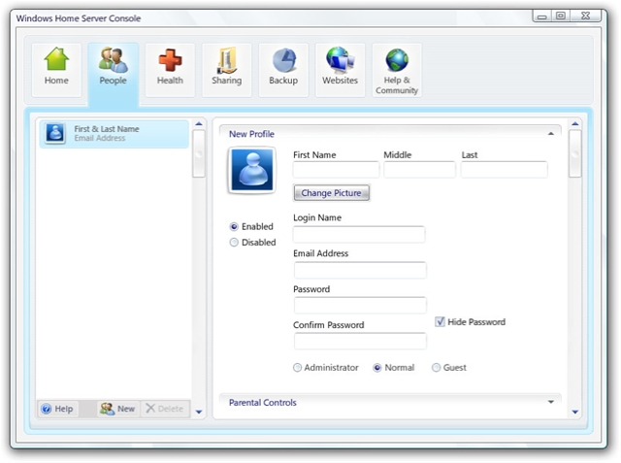Click the profile picture thumbnail
This screenshot has height=463, width=621.
click(x=252, y=170)
